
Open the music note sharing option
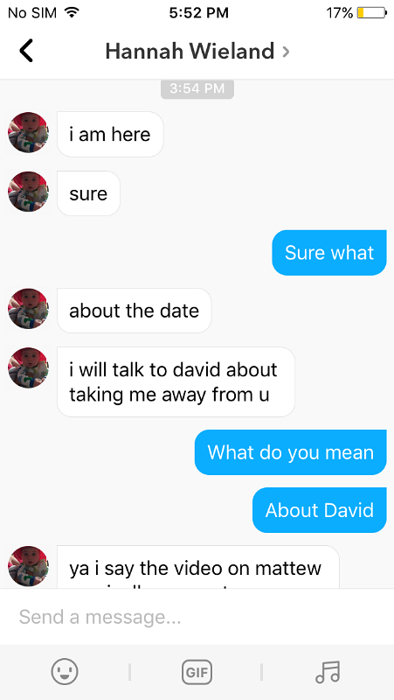pyautogui.click(x=328, y=672)
